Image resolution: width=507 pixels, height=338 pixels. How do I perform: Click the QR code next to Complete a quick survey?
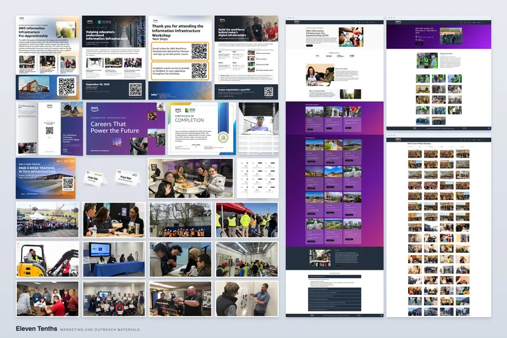point(199,71)
